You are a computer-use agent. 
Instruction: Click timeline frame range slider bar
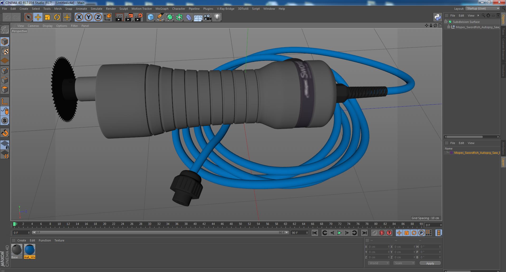[160, 233]
